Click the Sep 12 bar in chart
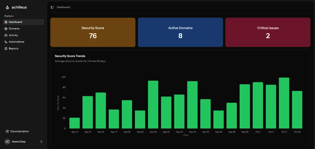This screenshot has height=149, width=315. pyautogui.click(x=75, y=123)
